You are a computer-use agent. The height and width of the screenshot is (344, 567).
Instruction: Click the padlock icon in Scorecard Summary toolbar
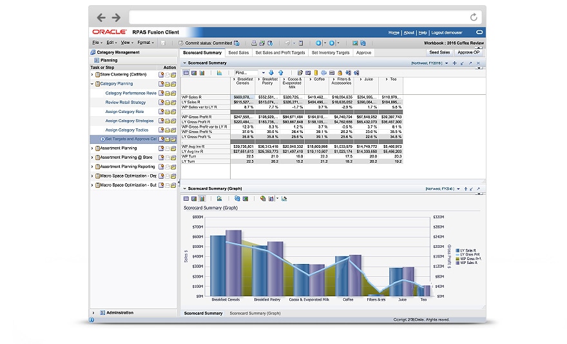tap(340, 73)
